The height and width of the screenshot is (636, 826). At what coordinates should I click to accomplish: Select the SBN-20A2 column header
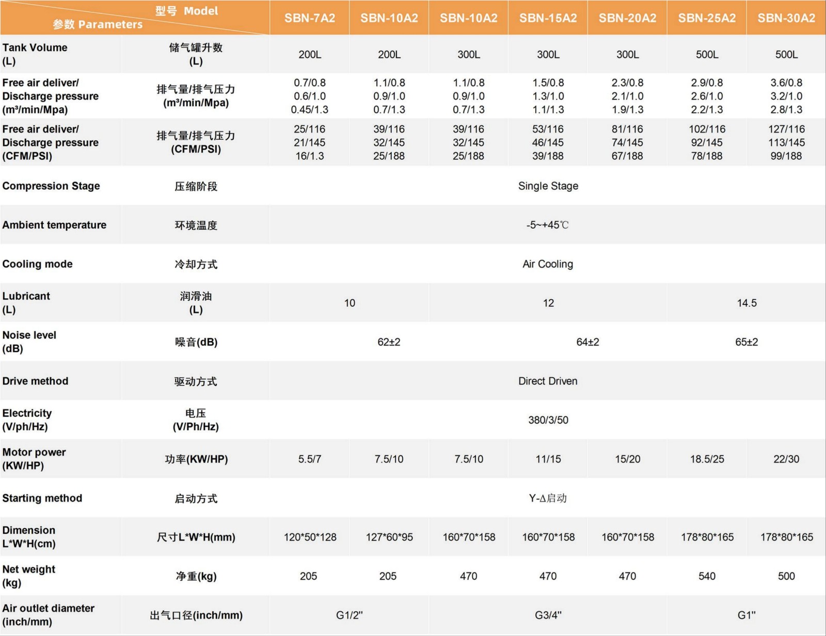[x=628, y=18]
